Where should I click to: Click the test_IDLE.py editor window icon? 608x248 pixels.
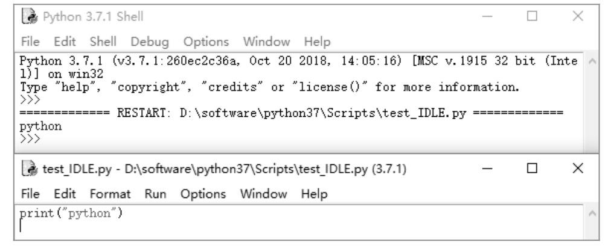pos(30,169)
